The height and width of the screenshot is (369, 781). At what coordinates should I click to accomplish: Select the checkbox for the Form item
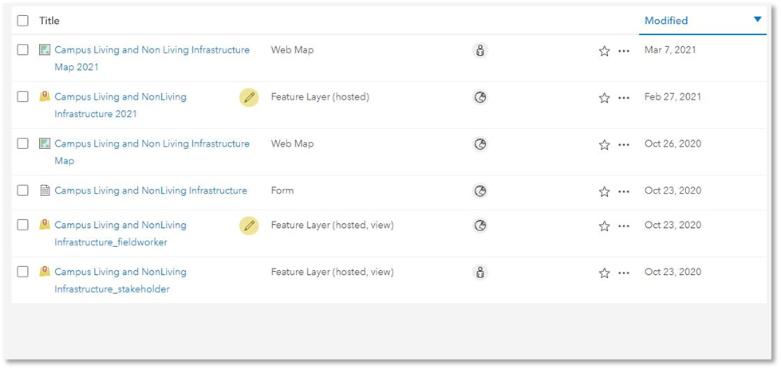pyautogui.click(x=23, y=191)
